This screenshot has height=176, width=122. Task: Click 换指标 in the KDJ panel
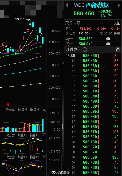[x=34, y=157]
